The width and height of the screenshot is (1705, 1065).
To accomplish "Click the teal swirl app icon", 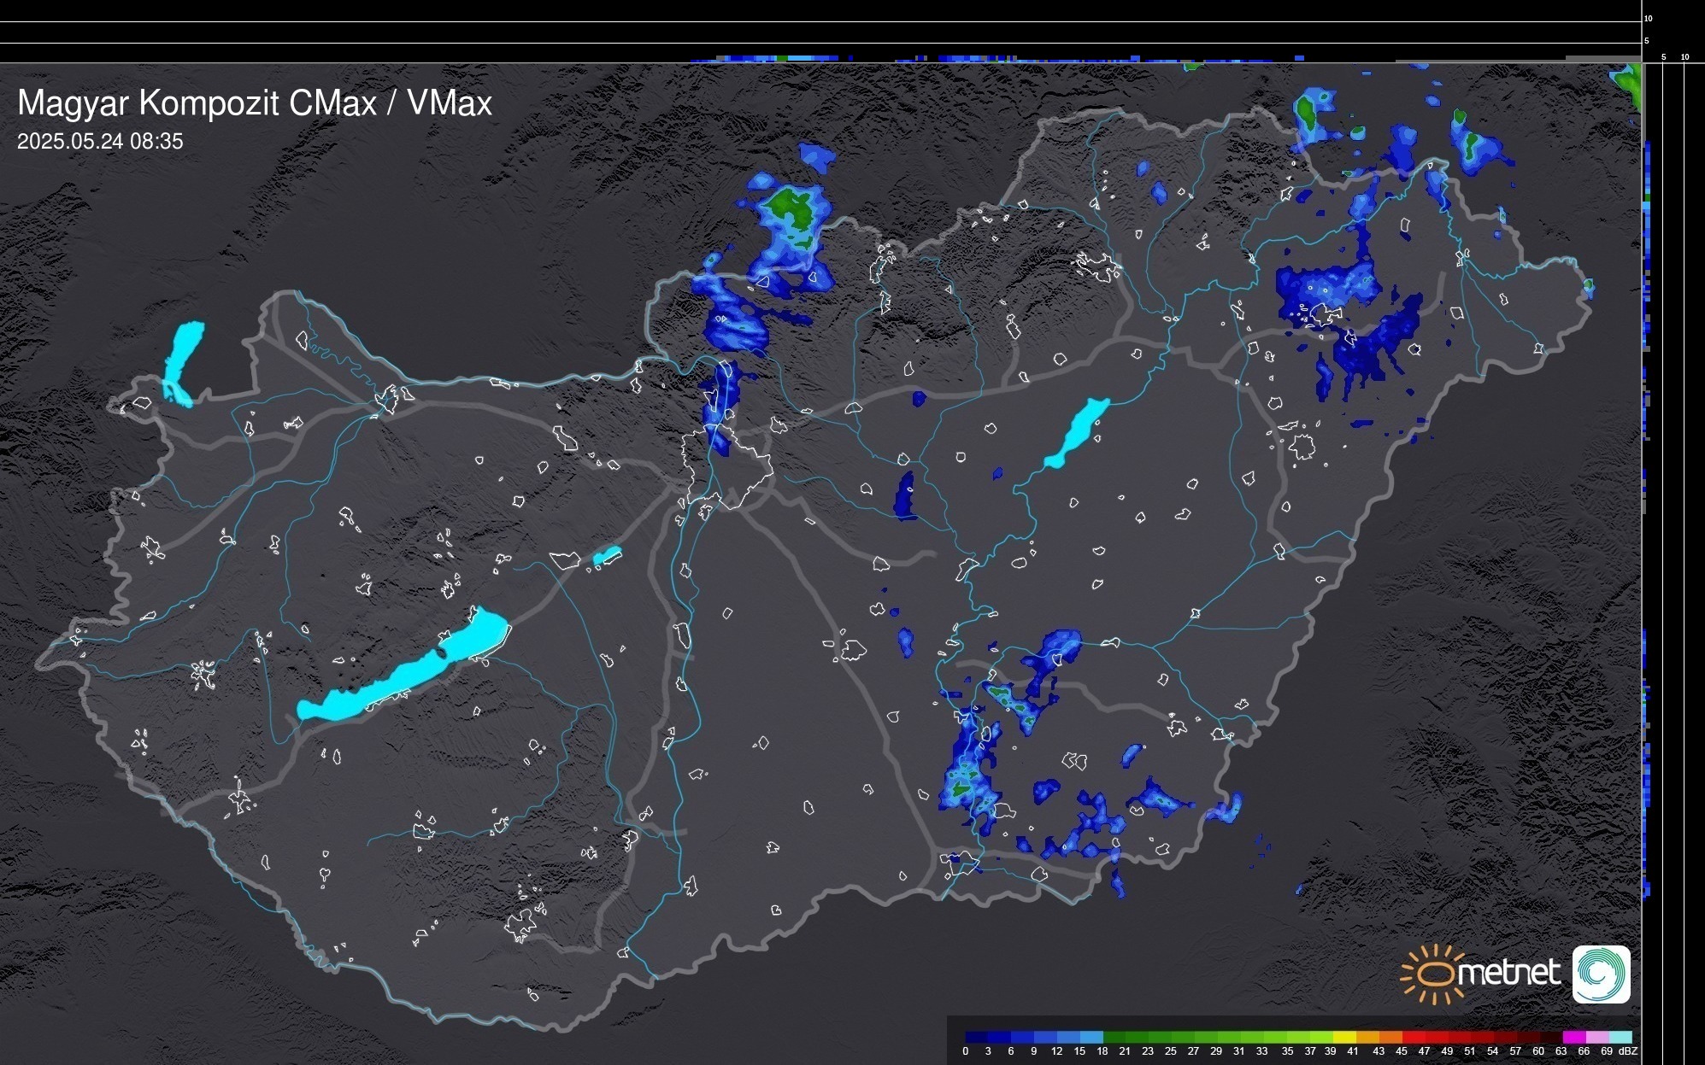I will (1601, 974).
